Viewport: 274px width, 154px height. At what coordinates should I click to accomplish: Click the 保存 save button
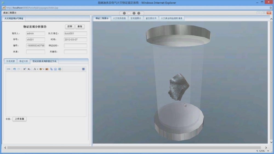(x=80, y=27)
